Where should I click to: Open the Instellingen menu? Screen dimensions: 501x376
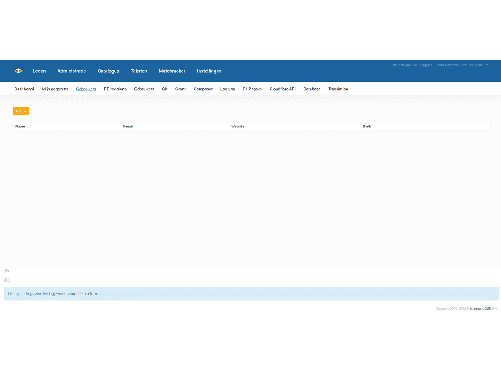[x=209, y=71]
